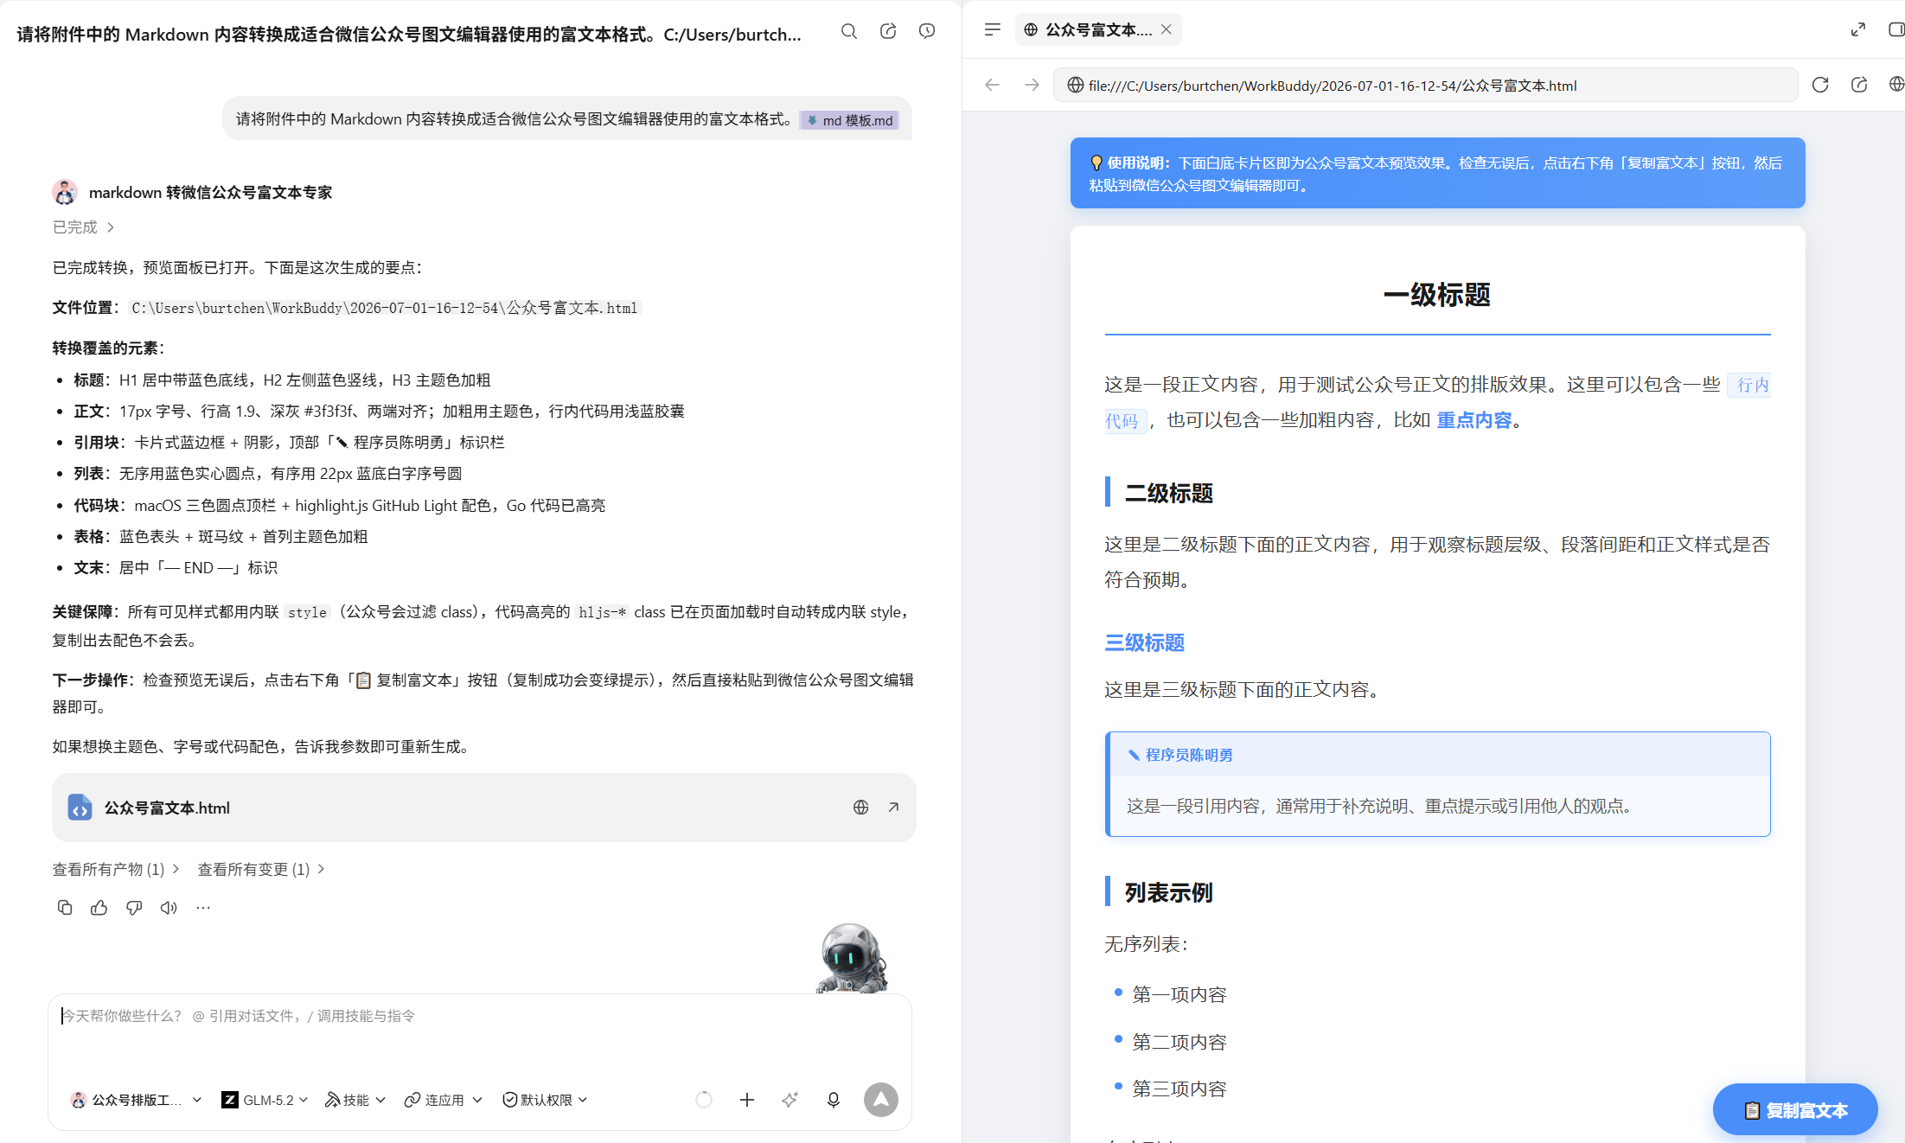The width and height of the screenshot is (1905, 1143).
Task: Click the sparkle prompt enhance icon
Action: [x=790, y=1100]
